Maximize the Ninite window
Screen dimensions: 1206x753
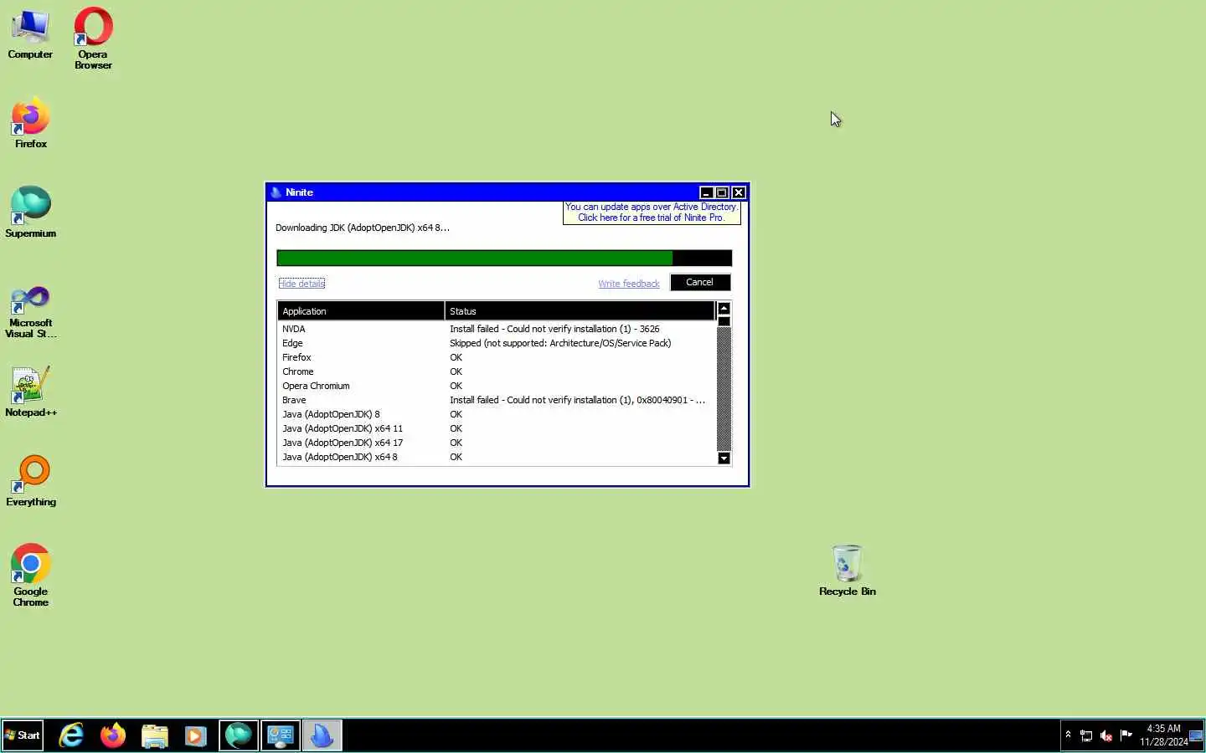click(x=722, y=192)
